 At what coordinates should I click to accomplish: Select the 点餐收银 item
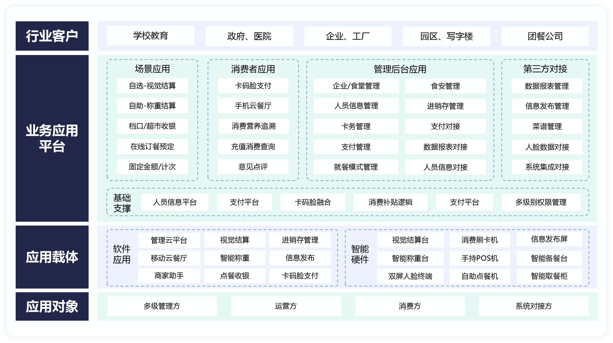pos(235,276)
